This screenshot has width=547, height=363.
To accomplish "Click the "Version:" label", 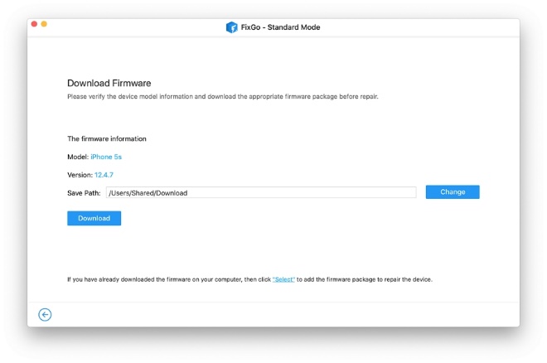I will (80, 175).
